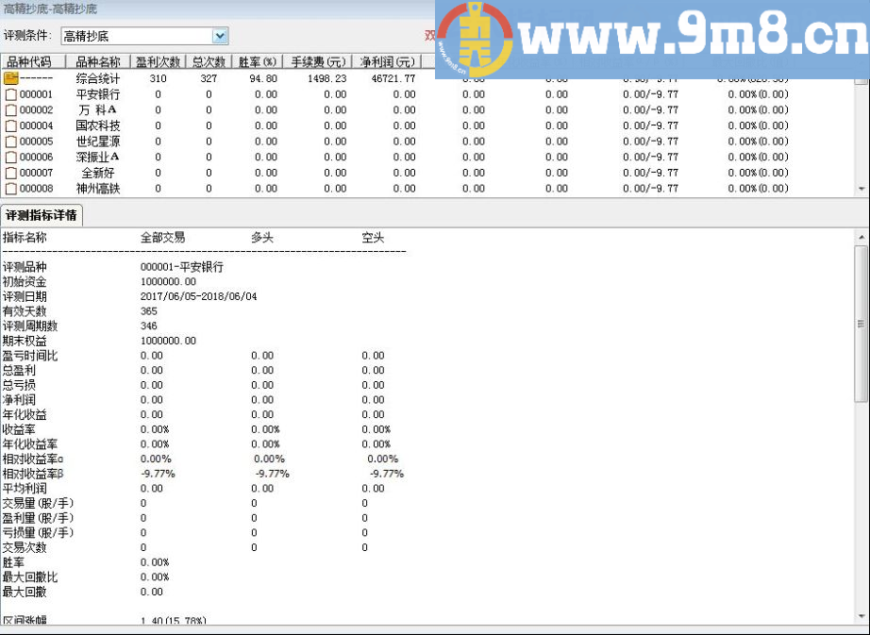This screenshot has width=870, height=635.
Task: Click the 年化收益率 label
Action: tap(30, 444)
